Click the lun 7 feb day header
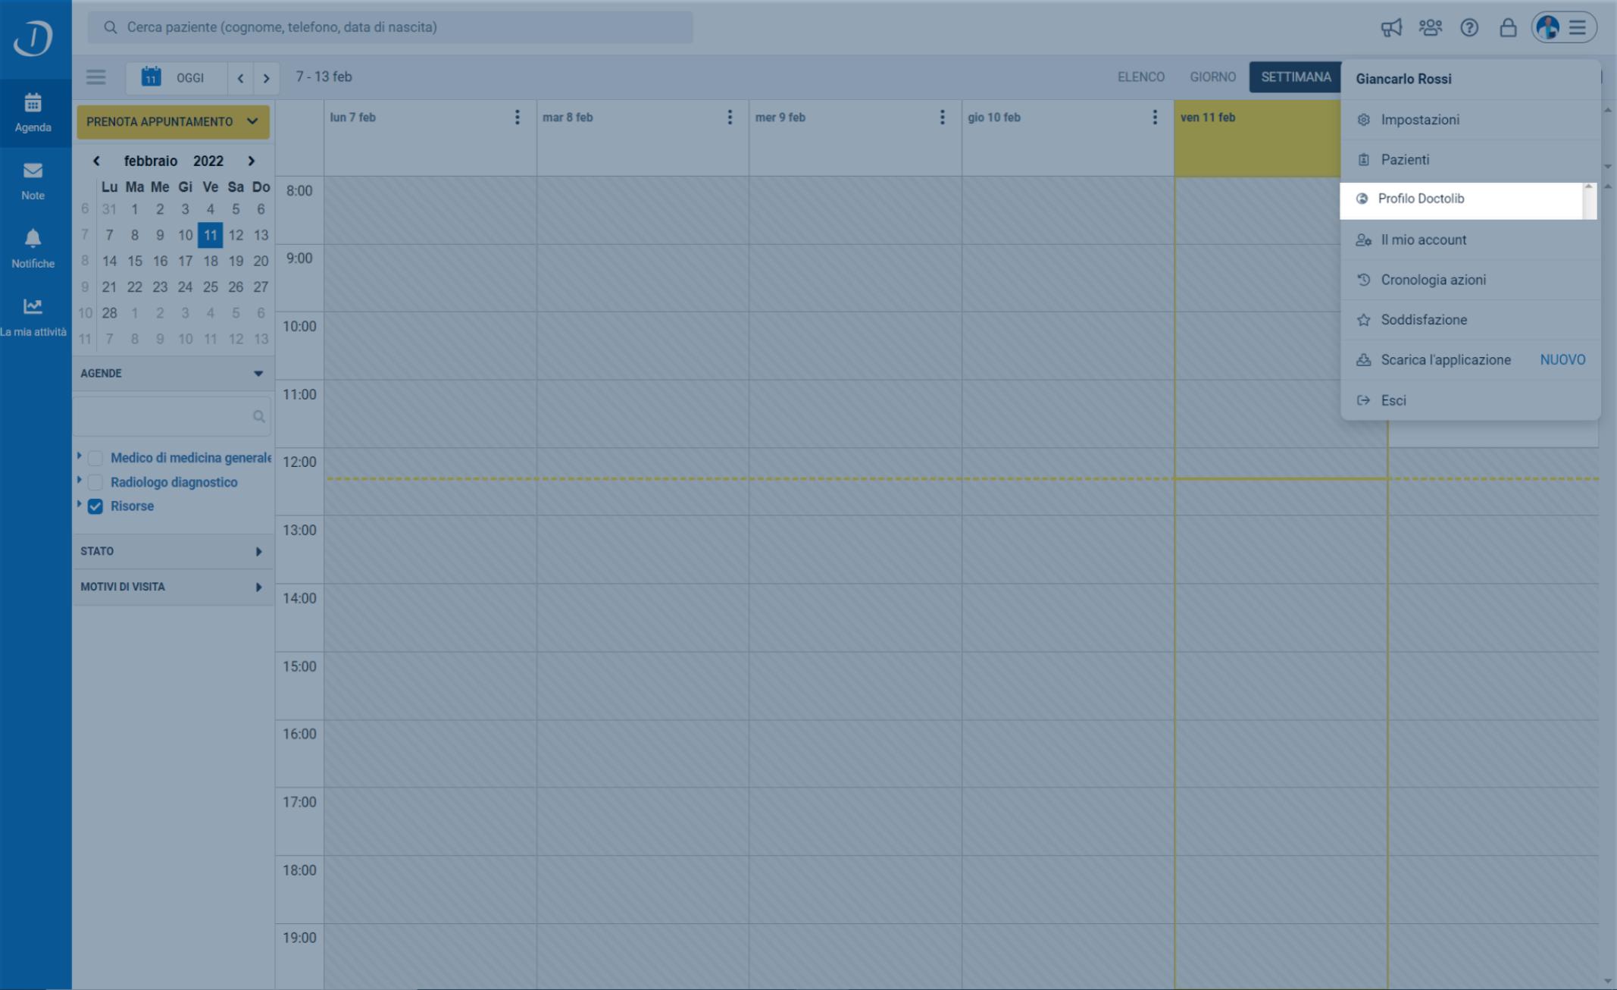This screenshot has width=1617, height=990. (353, 117)
